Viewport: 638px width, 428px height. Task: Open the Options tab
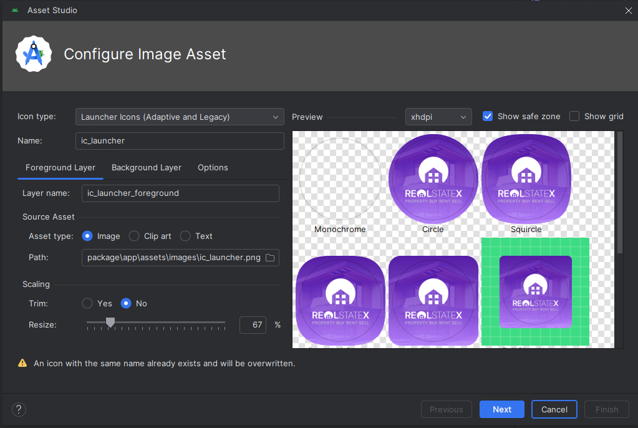213,167
